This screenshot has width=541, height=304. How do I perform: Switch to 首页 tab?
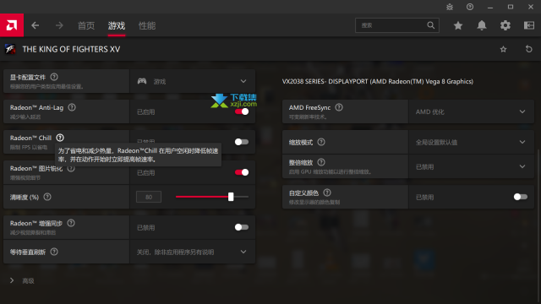coord(86,25)
